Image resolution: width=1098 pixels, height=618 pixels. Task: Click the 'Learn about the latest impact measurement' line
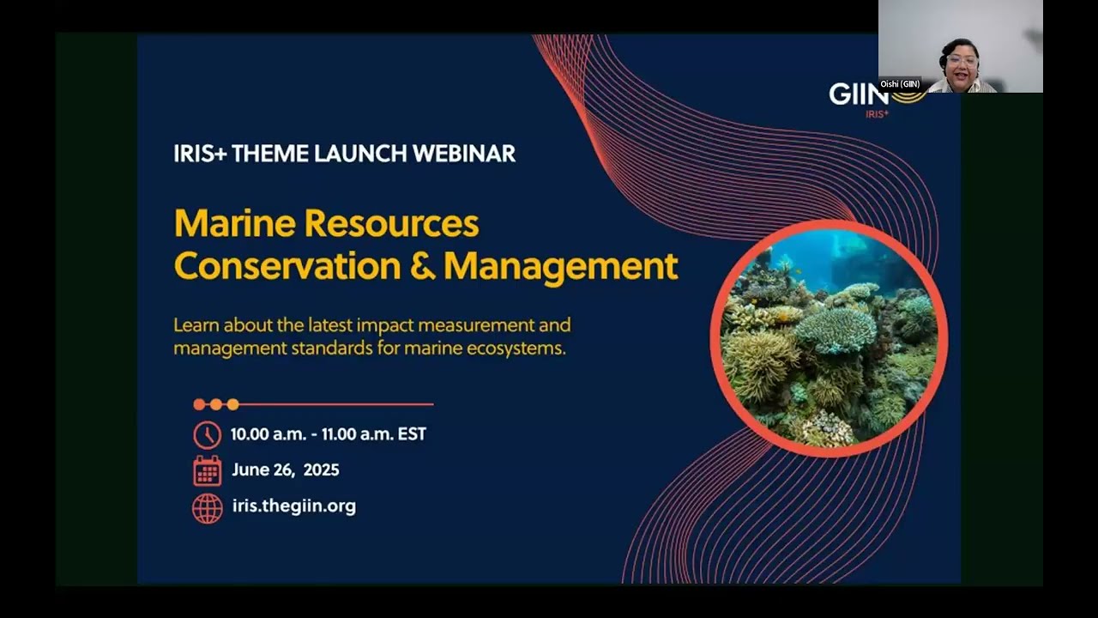[371, 325]
